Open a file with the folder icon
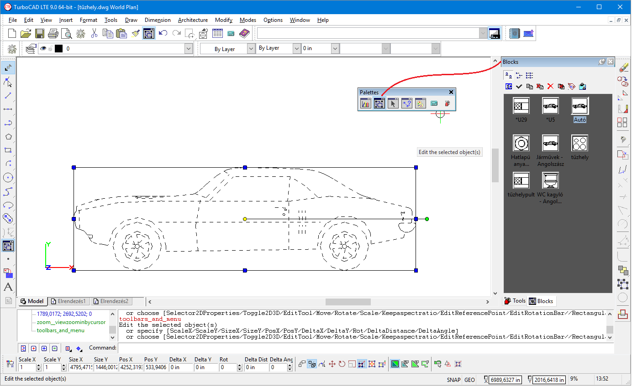632x386 pixels. click(26, 33)
